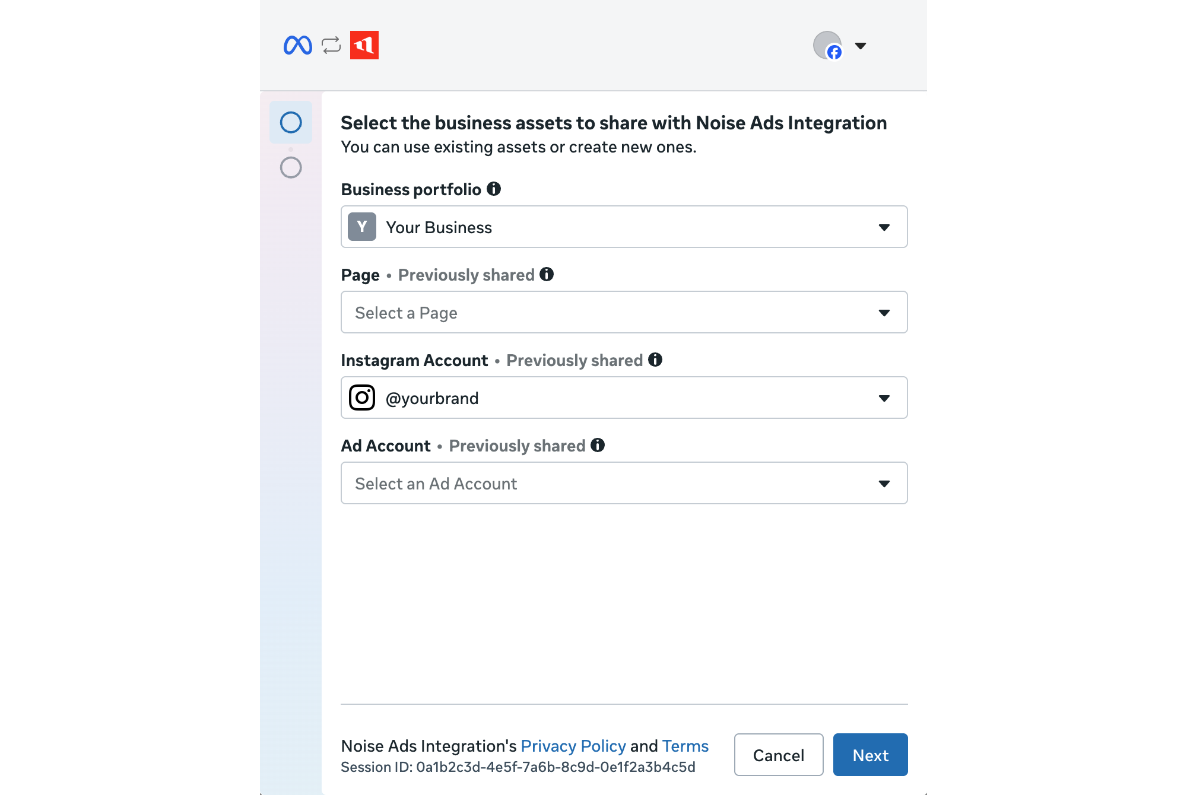Click the 'You can use existing assets' subtitle
Image resolution: width=1187 pixels, height=795 pixels.
[519, 147]
